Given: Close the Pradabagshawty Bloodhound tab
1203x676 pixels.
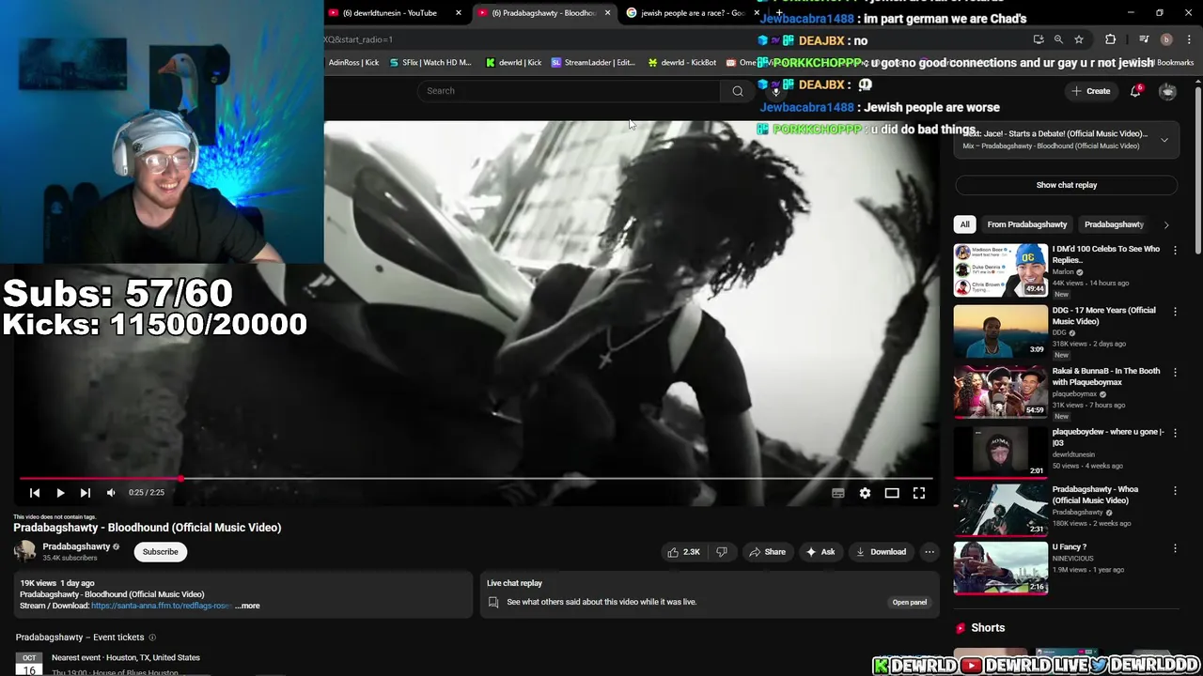Looking at the screenshot, I should (x=607, y=13).
